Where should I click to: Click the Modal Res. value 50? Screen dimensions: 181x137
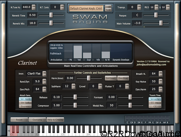tap(111, 105)
